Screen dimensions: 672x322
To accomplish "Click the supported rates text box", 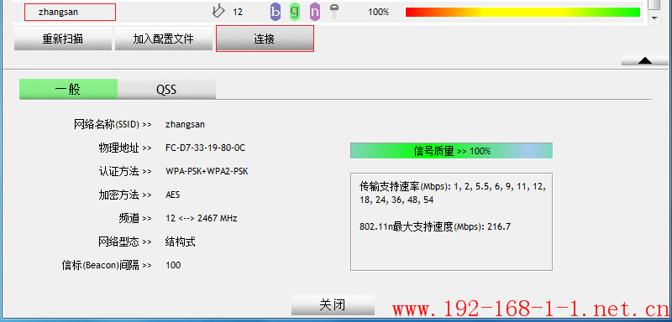I will 451,221.
